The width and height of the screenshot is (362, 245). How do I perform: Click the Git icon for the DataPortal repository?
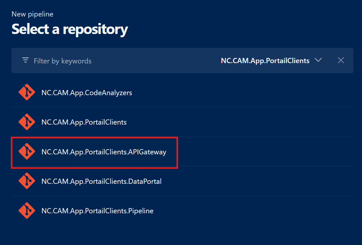(27, 181)
